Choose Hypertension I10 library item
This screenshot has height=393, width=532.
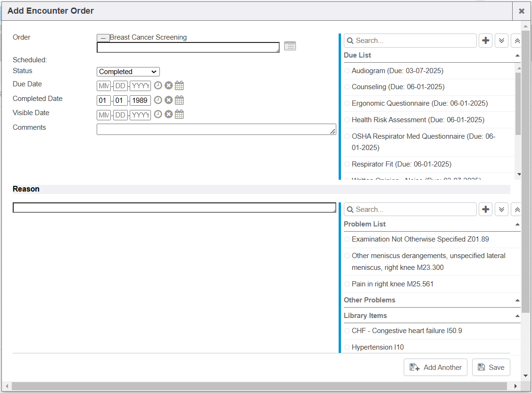coord(347,347)
